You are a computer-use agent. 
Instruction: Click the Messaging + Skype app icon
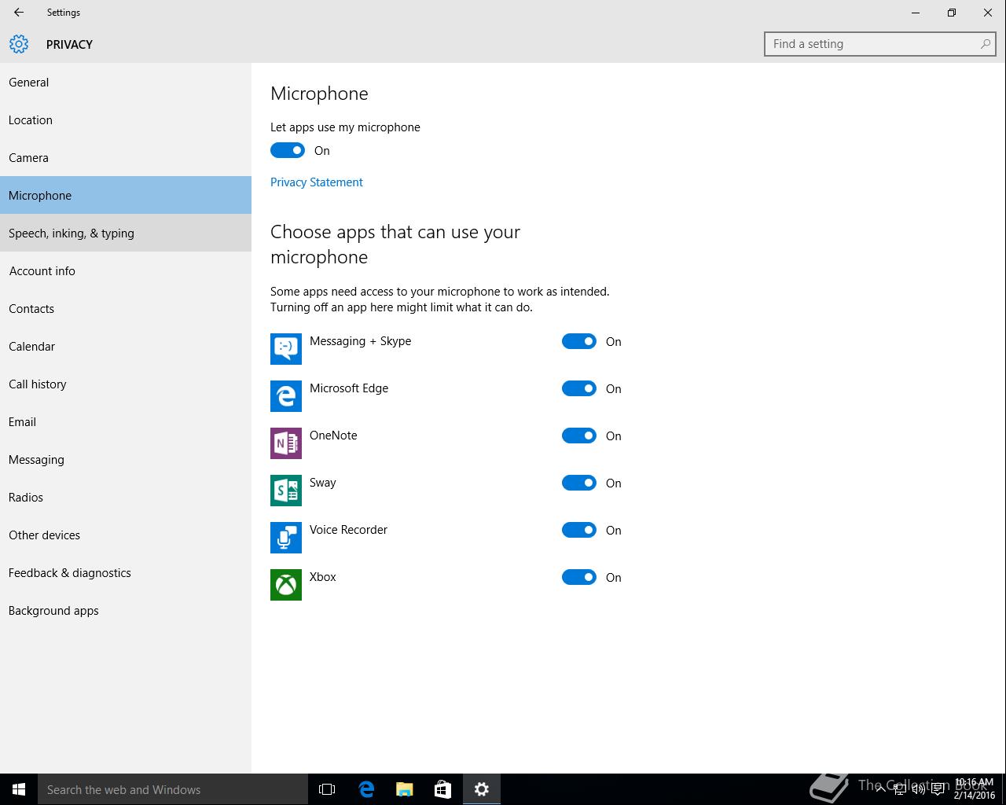coord(286,349)
